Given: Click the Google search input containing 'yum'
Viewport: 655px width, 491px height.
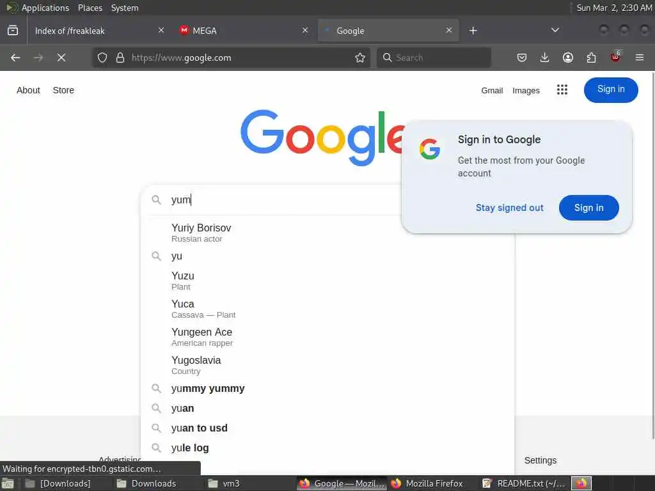Looking at the screenshot, I should pyautogui.click(x=284, y=199).
